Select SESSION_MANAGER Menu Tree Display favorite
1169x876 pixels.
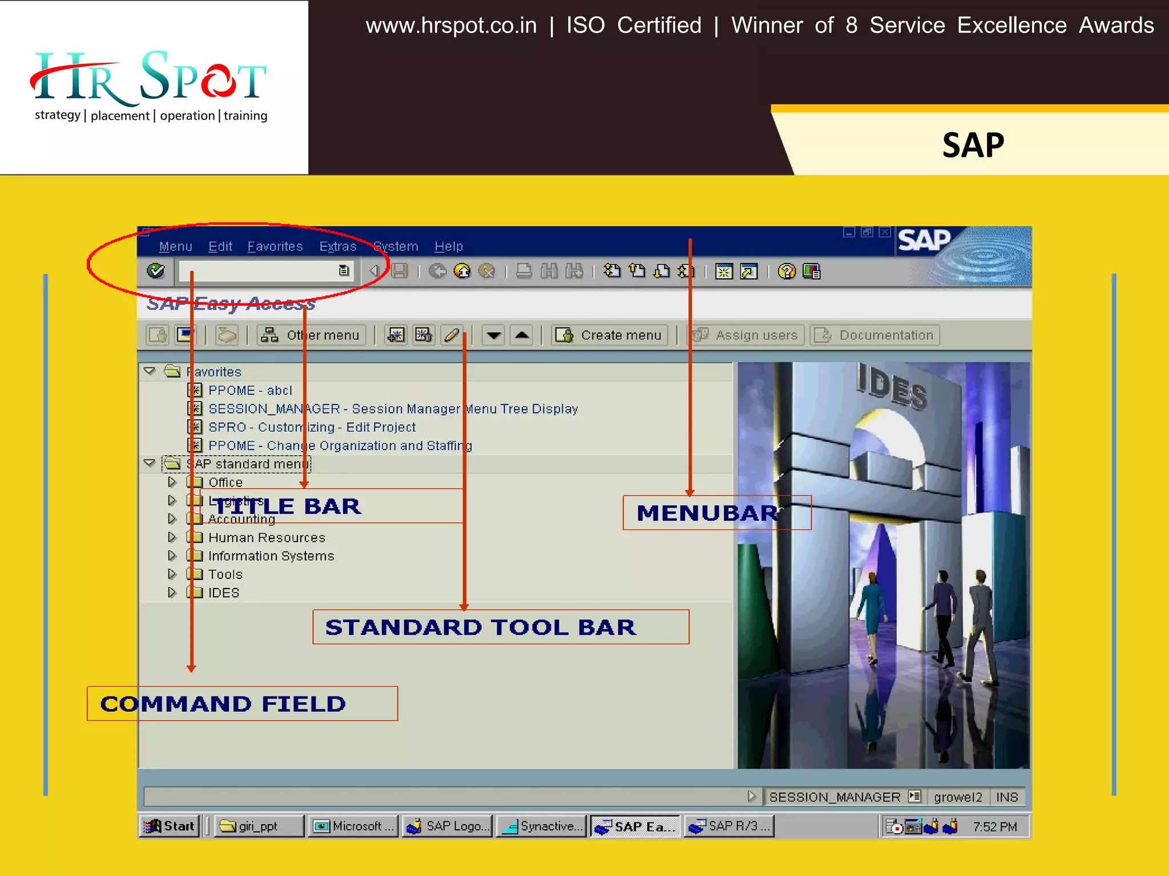click(393, 408)
